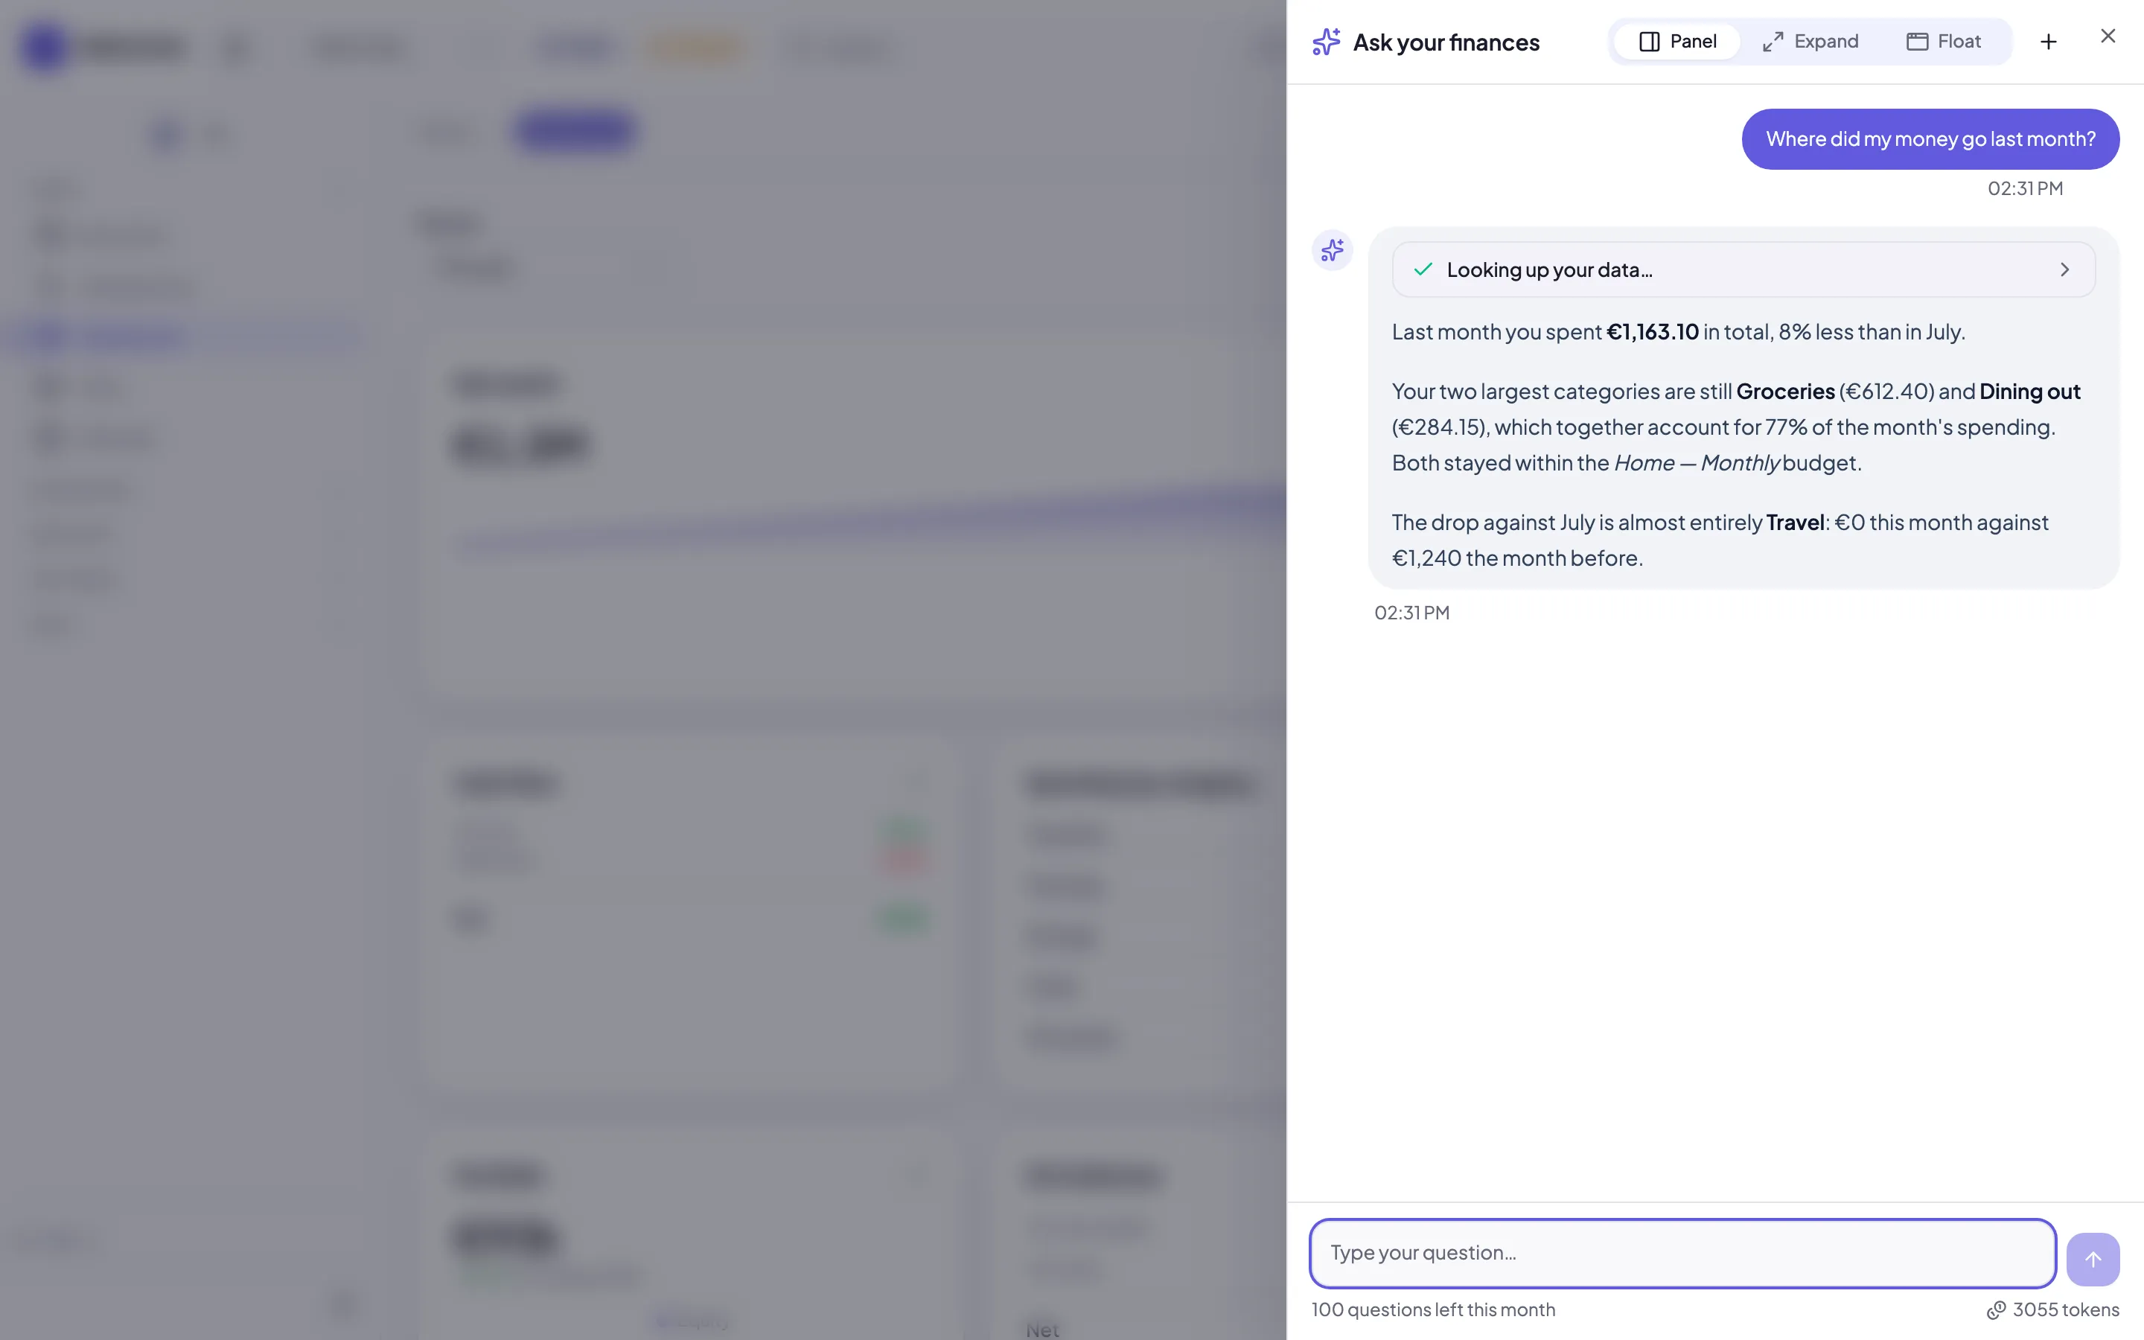This screenshot has height=1340, width=2144.
Task: Click the bold €1,163.10 total amount
Action: click(1653, 332)
